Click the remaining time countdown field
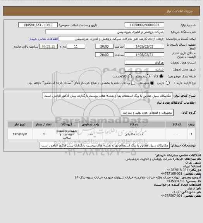 pos(48,46)
